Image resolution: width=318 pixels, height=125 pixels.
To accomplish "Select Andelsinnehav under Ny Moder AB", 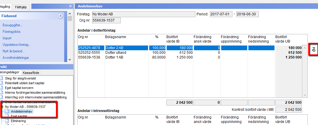I will point(22,111).
